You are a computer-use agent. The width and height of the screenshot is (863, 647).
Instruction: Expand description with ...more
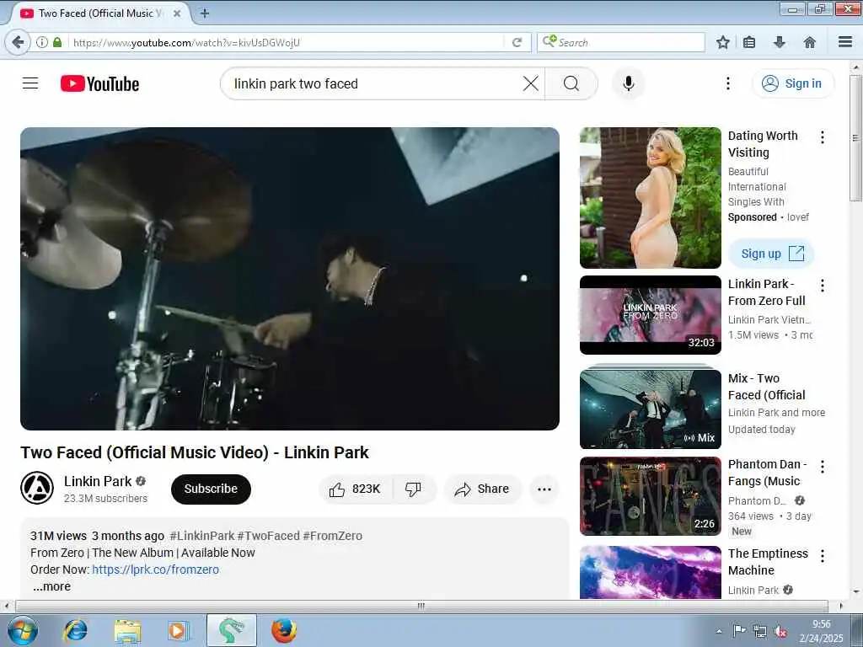click(x=51, y=586)
